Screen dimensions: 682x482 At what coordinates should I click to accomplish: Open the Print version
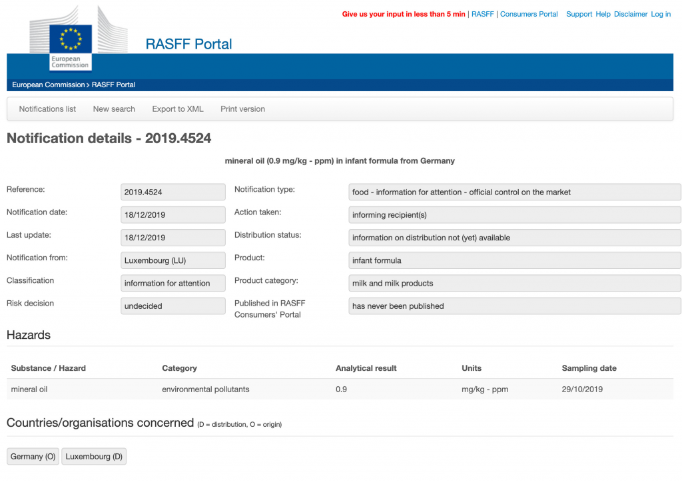[x=242, y=109]
